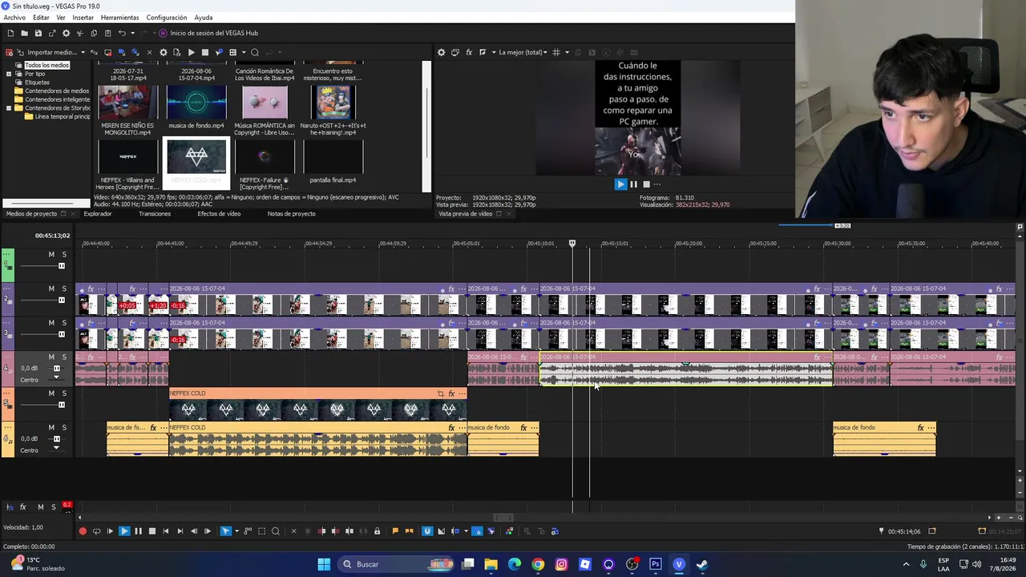Mute track 1 with its M button

point(51,255)
